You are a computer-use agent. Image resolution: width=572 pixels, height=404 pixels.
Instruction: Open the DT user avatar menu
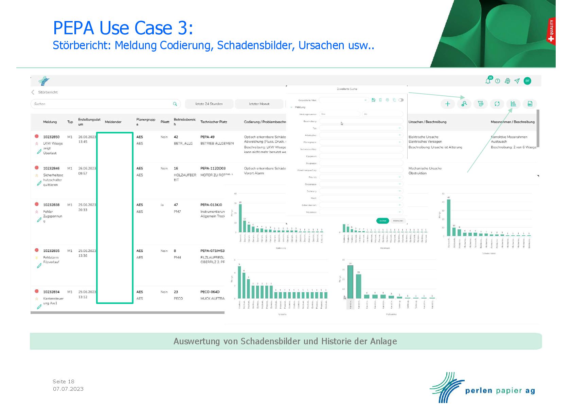click(527, 81)
